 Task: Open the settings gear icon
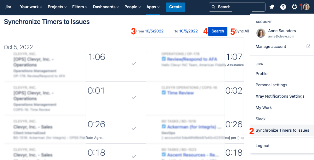click(294, 7)
